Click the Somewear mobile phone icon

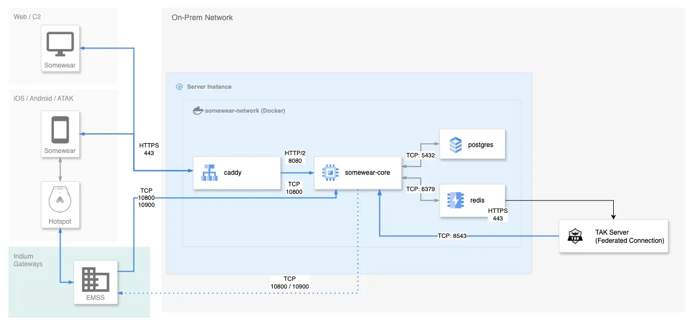tap(60, 130)
